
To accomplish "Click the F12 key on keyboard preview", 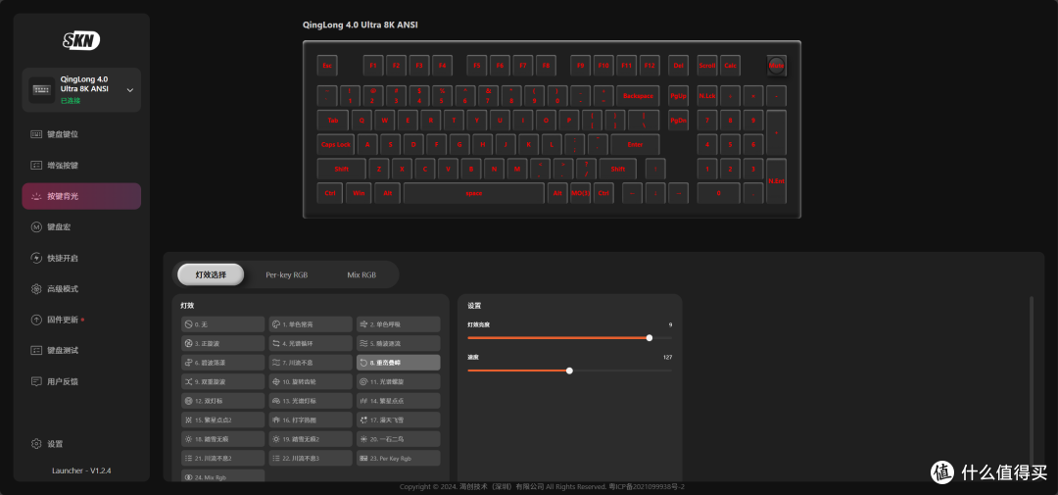I will pos(649,66).
